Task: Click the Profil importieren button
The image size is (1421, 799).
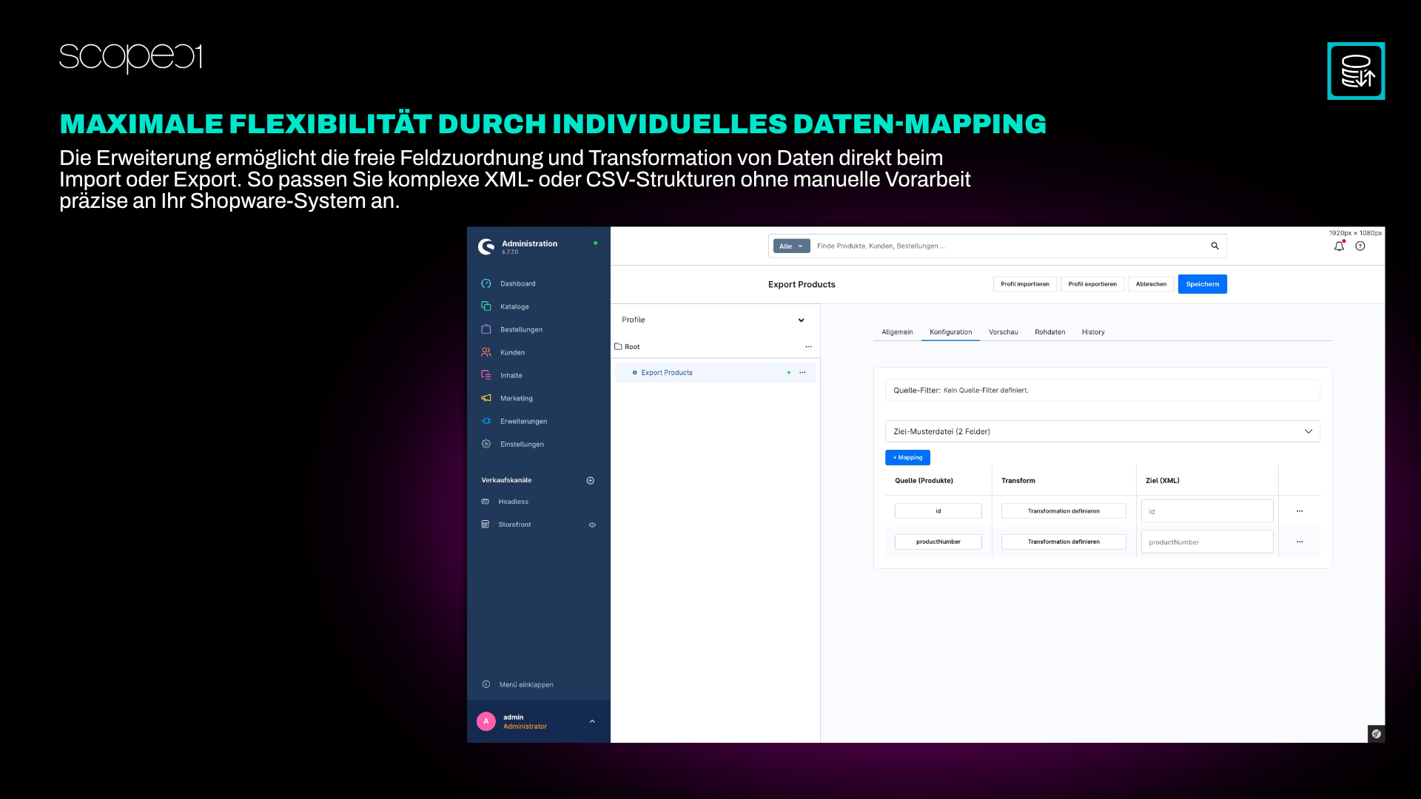Action: 1025,284
